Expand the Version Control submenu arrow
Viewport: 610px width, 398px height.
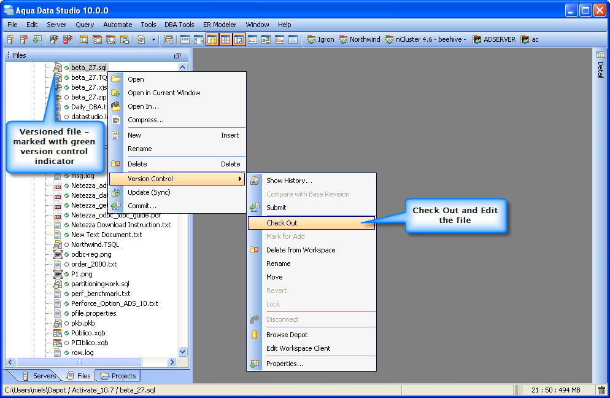(x=239, y=179)
